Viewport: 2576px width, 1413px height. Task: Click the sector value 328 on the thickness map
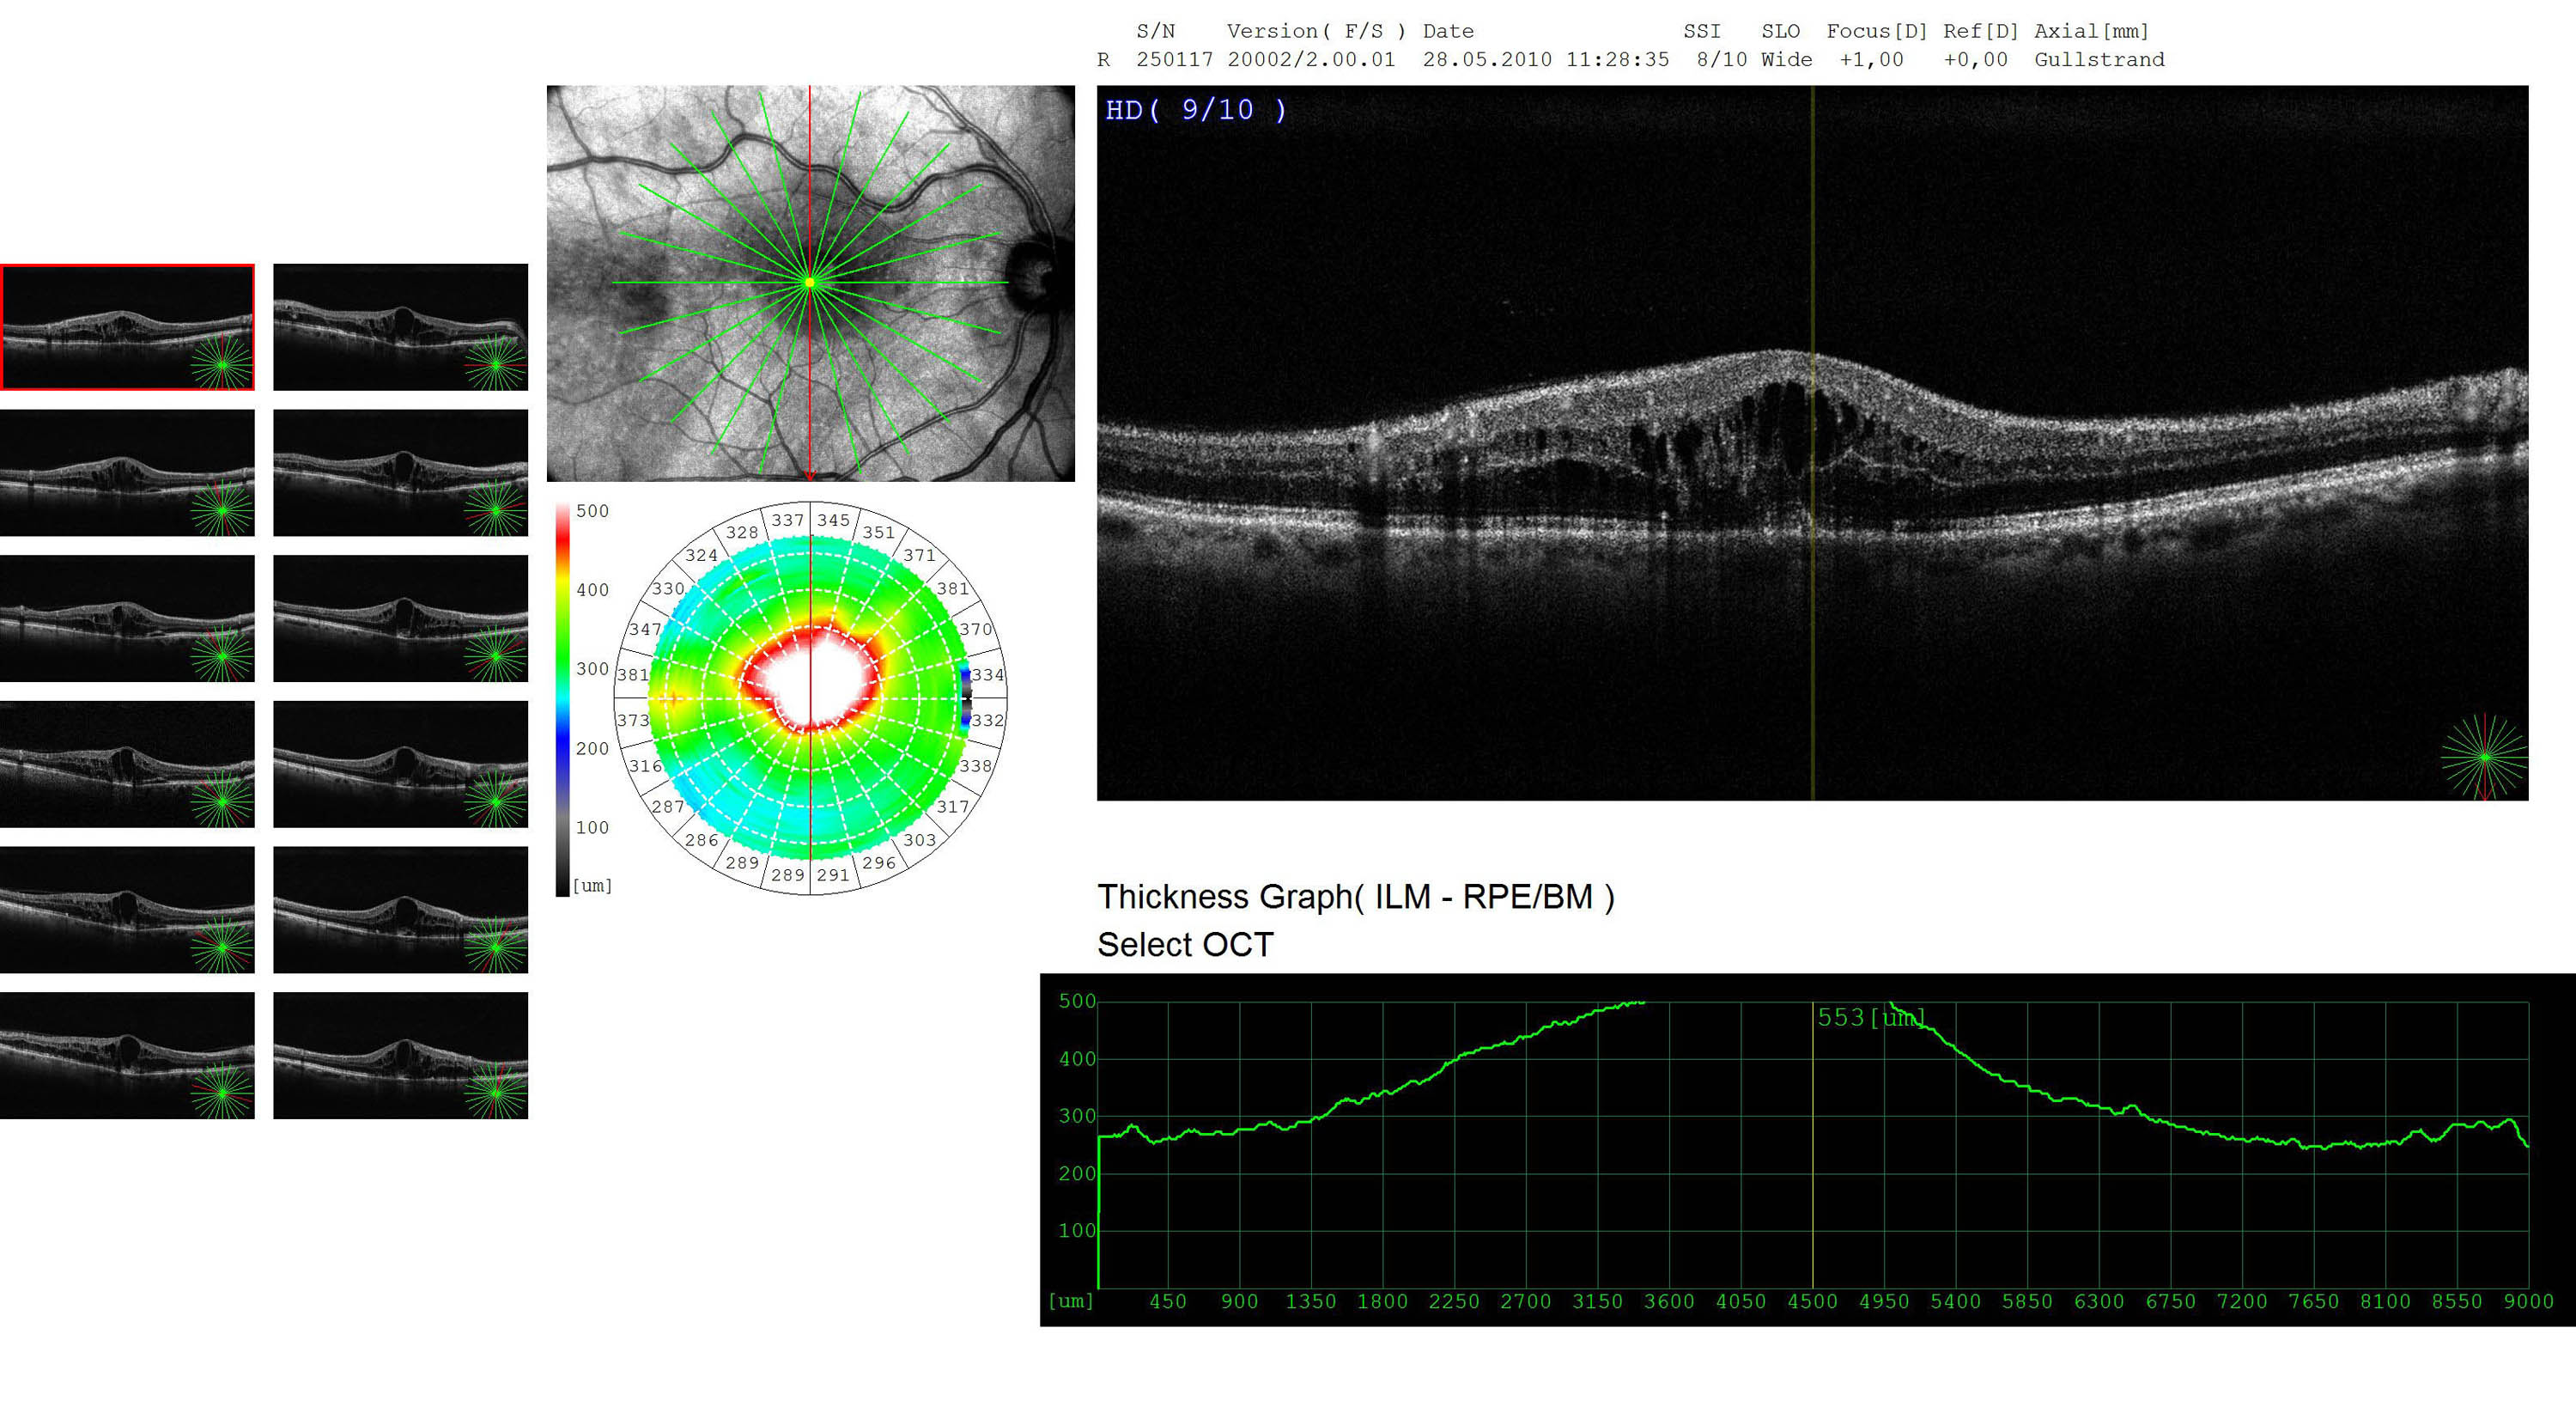(742, 532)
